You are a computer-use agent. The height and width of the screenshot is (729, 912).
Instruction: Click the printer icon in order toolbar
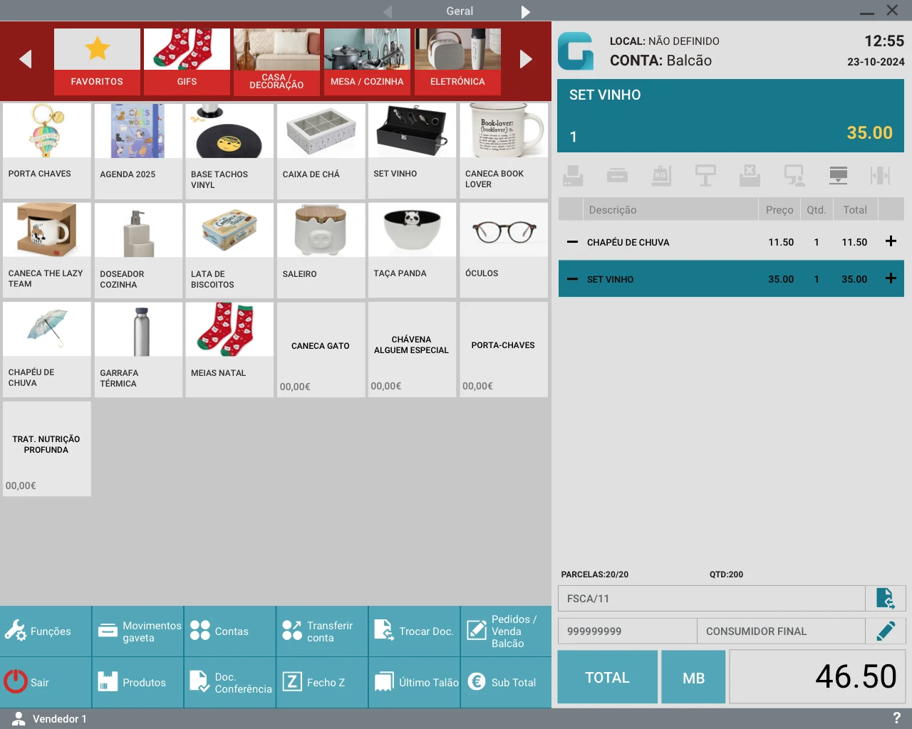(573, 175)
